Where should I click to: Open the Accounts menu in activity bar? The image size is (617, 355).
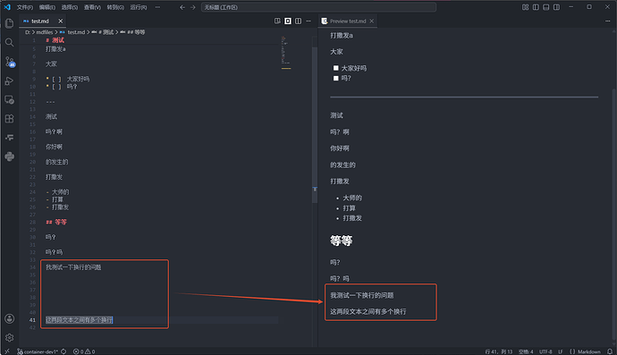pos(10,319)
